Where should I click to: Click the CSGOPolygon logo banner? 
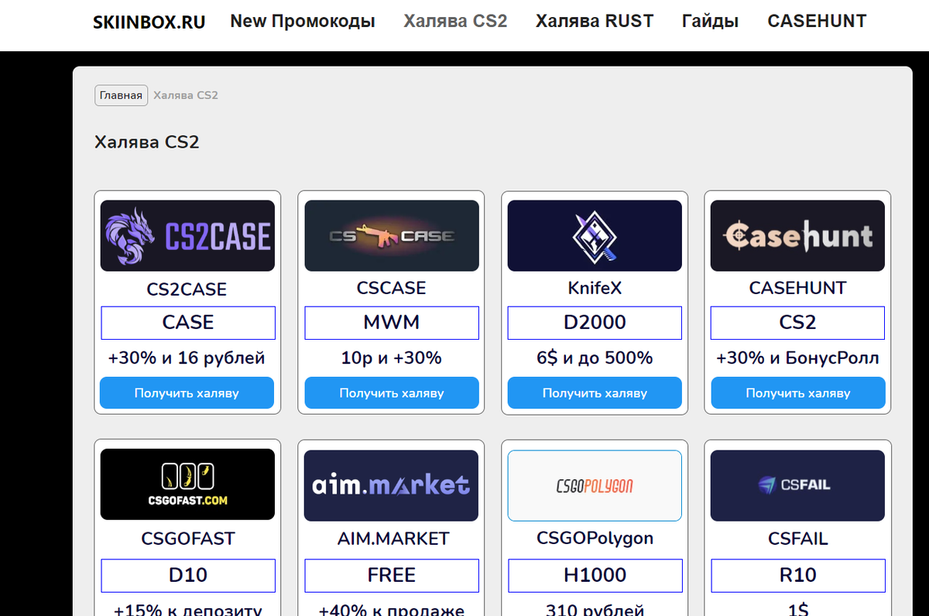(x=595, y=485)
